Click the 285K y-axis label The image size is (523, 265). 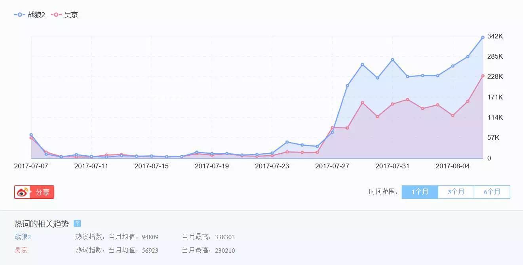point(495,56)
